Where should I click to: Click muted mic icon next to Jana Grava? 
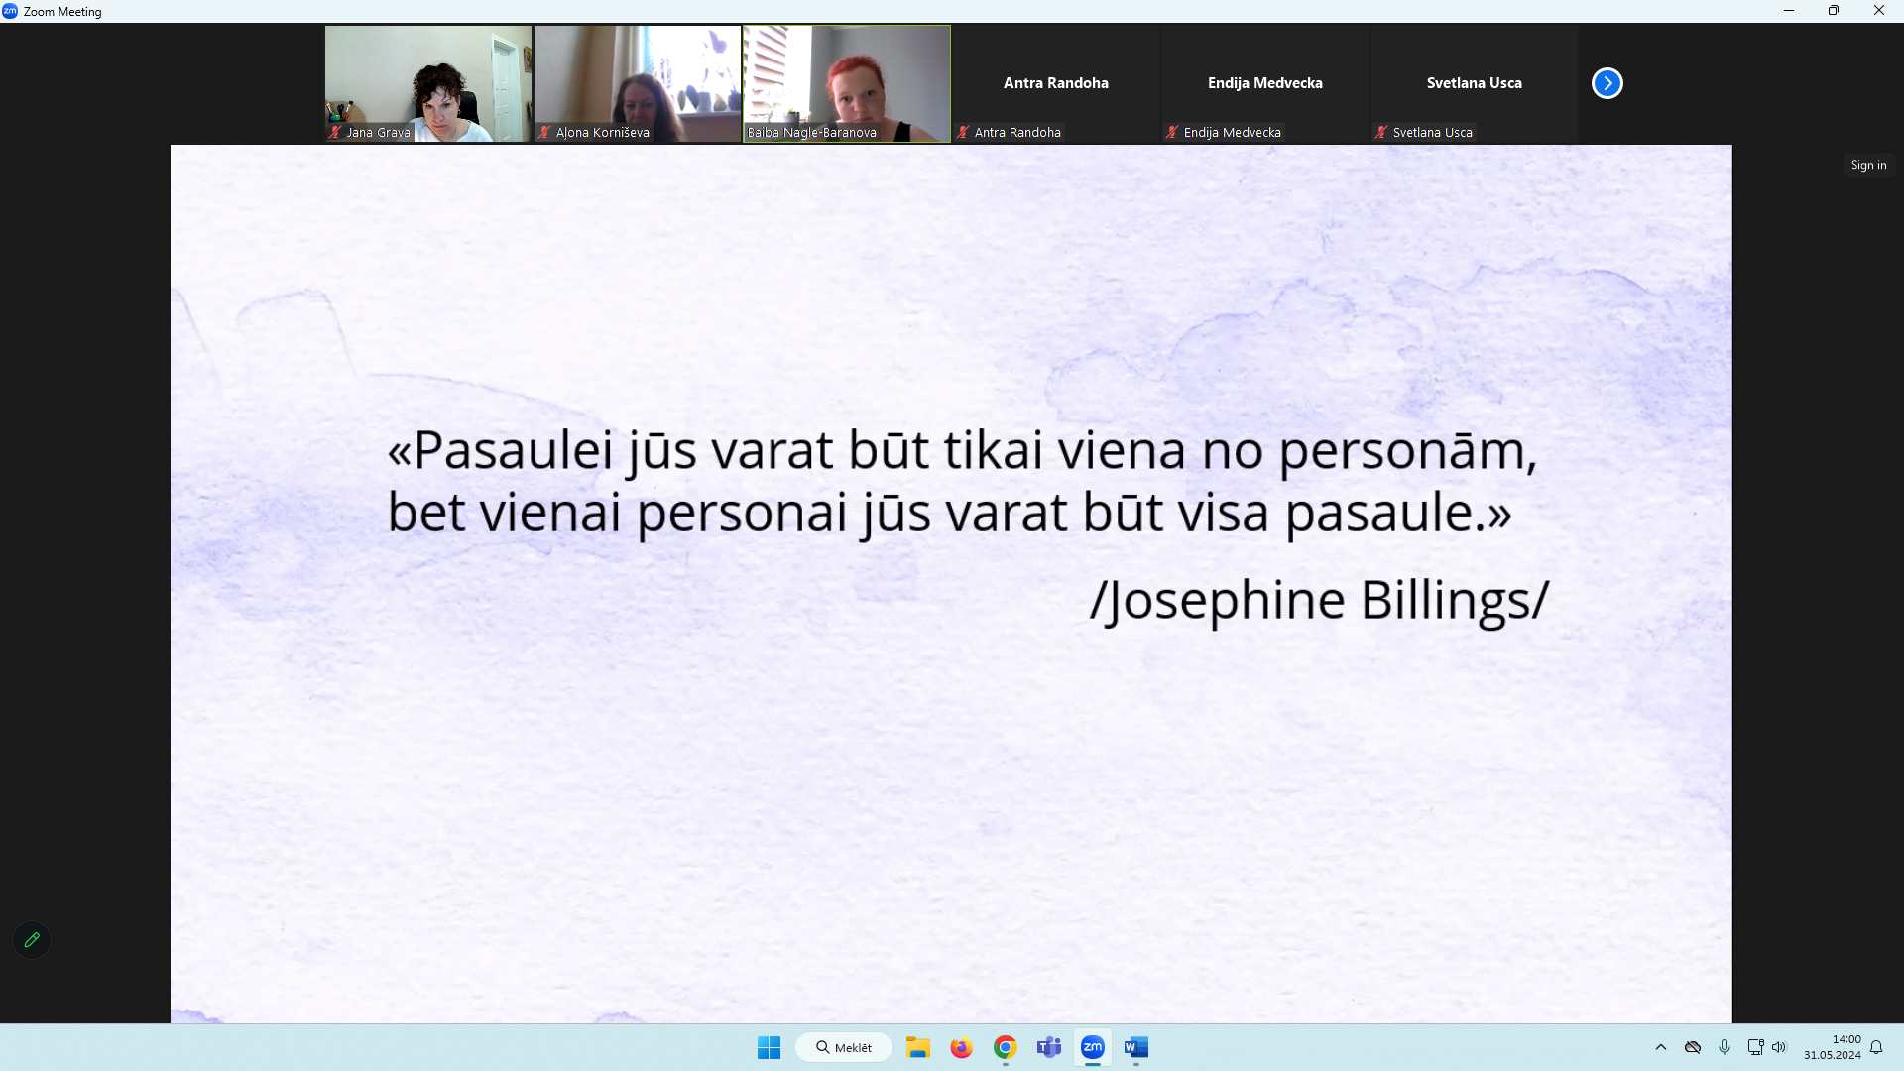(x=335, y=132)
